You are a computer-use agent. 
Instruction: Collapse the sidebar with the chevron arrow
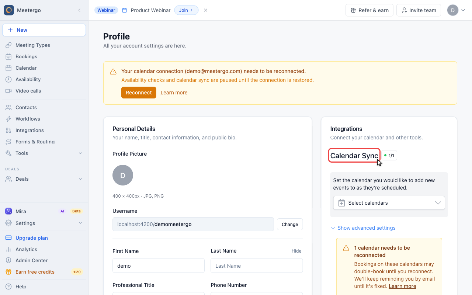tap(79, 10)
